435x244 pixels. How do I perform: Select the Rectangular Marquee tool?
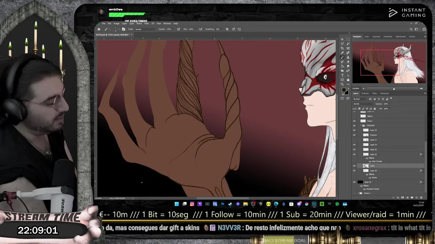348,39
